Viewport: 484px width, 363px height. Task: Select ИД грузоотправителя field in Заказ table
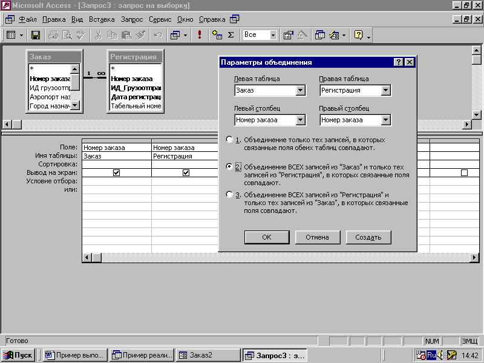tap(50, 88)
